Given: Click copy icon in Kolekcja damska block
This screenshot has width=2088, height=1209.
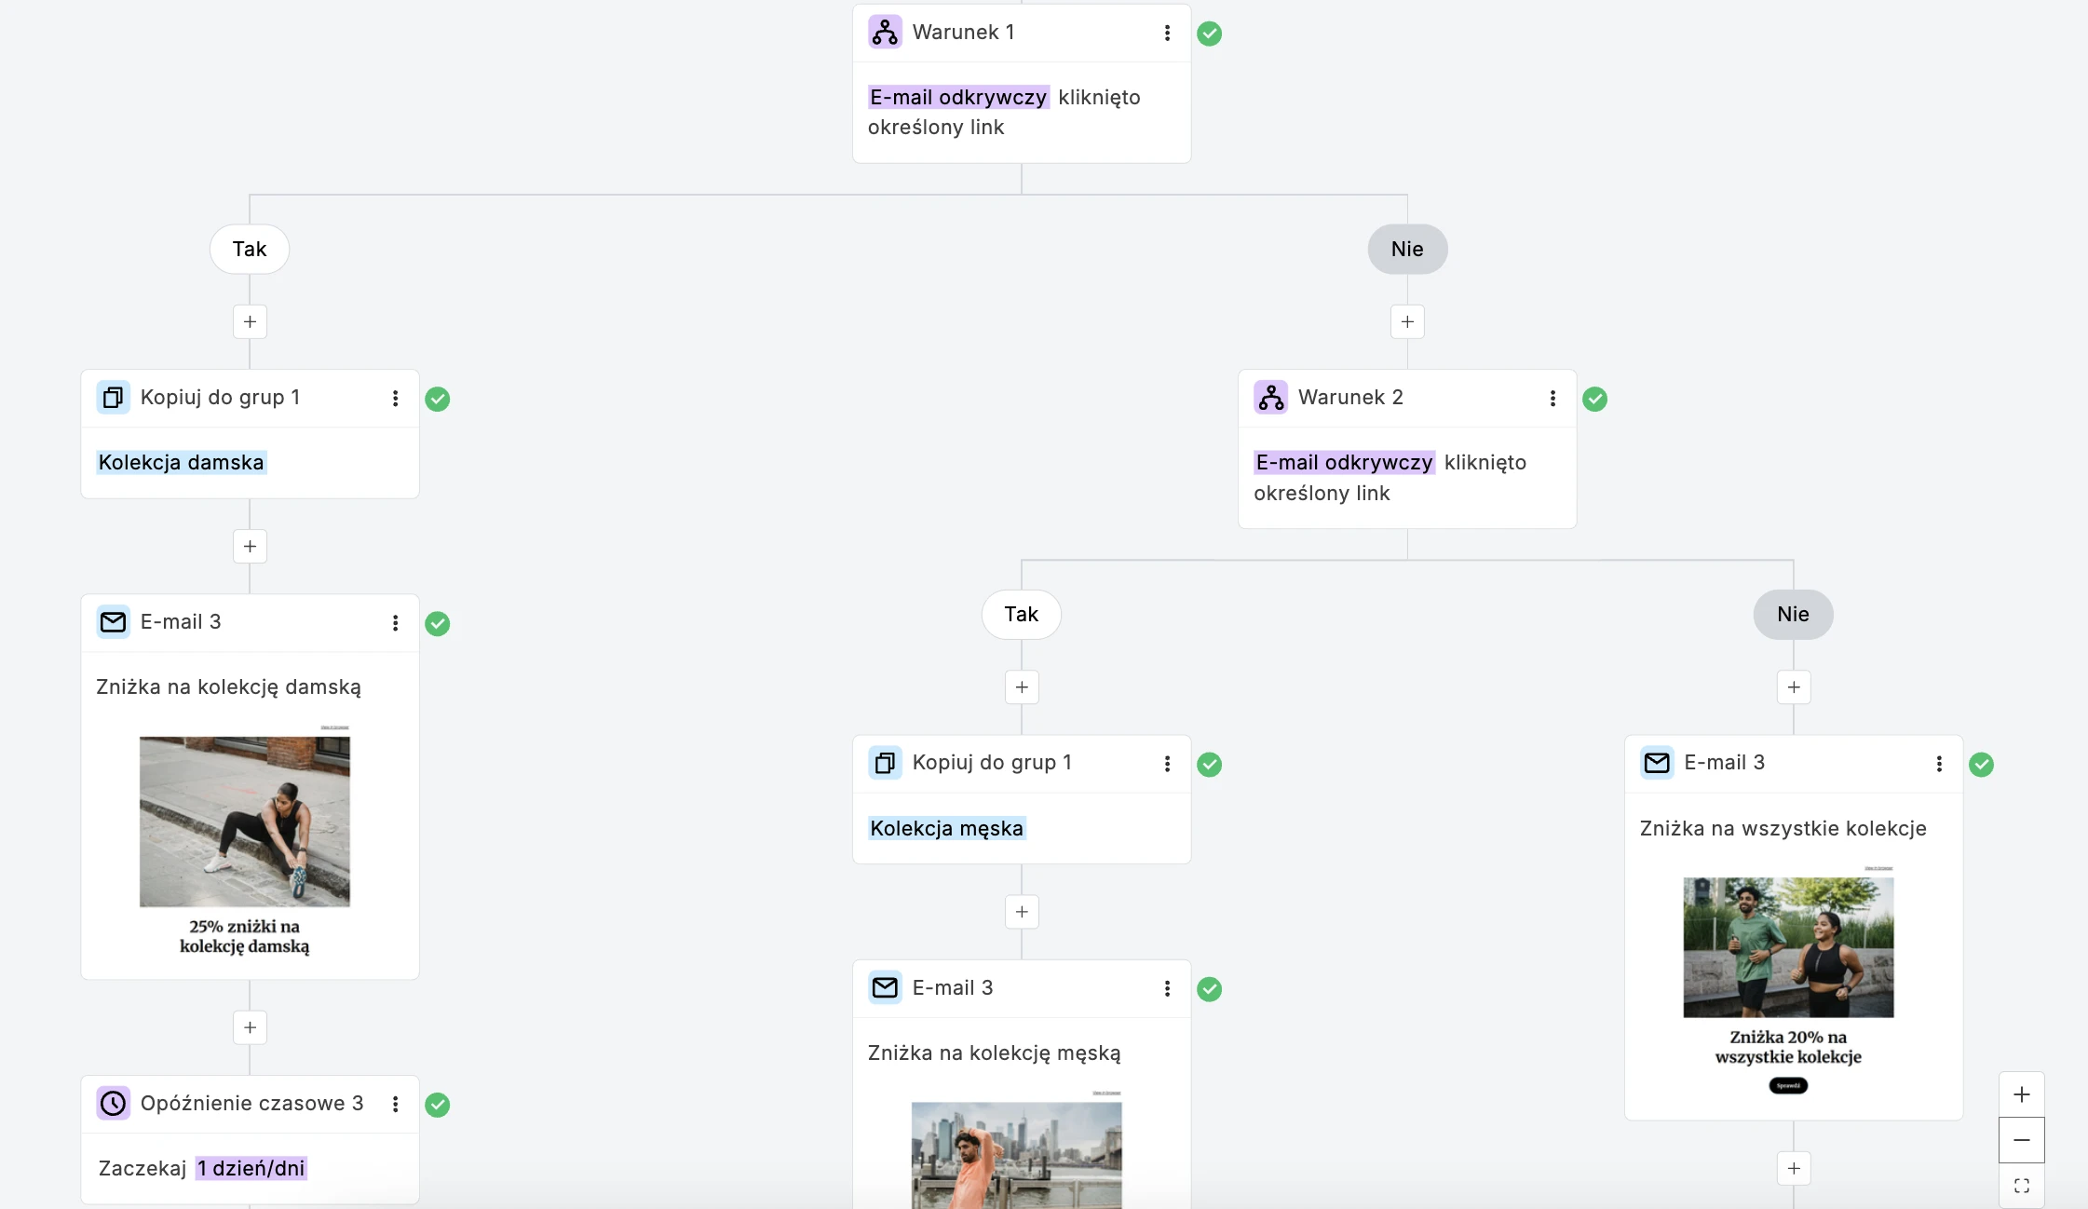Looking at the screenshot, I should [113, 398].
